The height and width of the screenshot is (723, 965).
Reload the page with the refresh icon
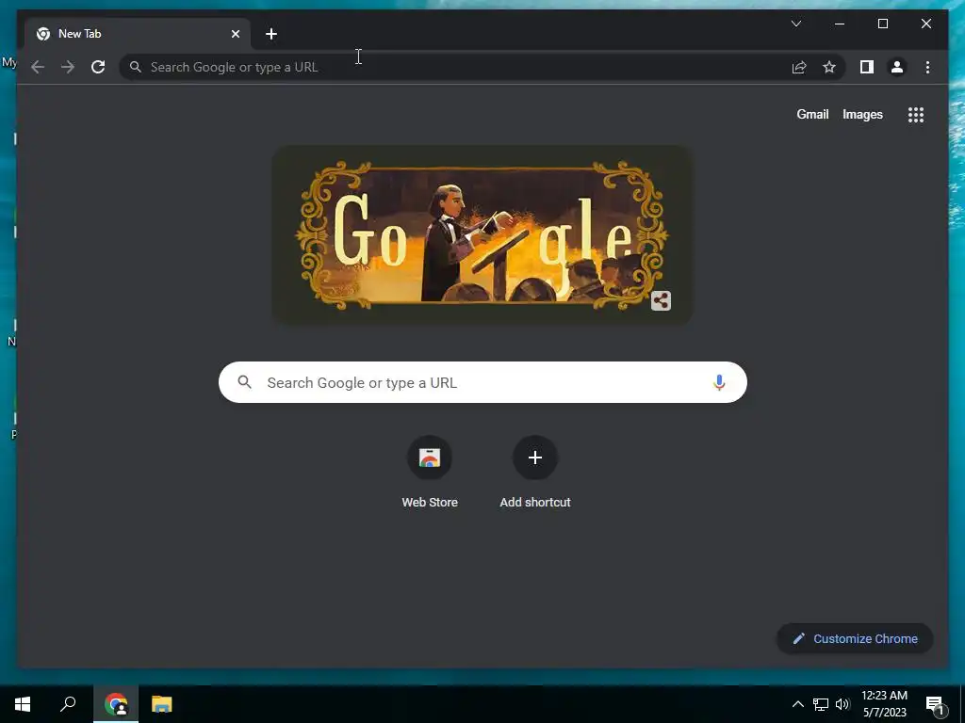pyautogui.click(x=98, y=67)
